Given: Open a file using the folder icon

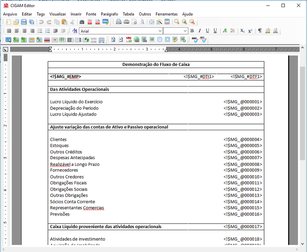Looking at the screenshot, I should point(16,22).
